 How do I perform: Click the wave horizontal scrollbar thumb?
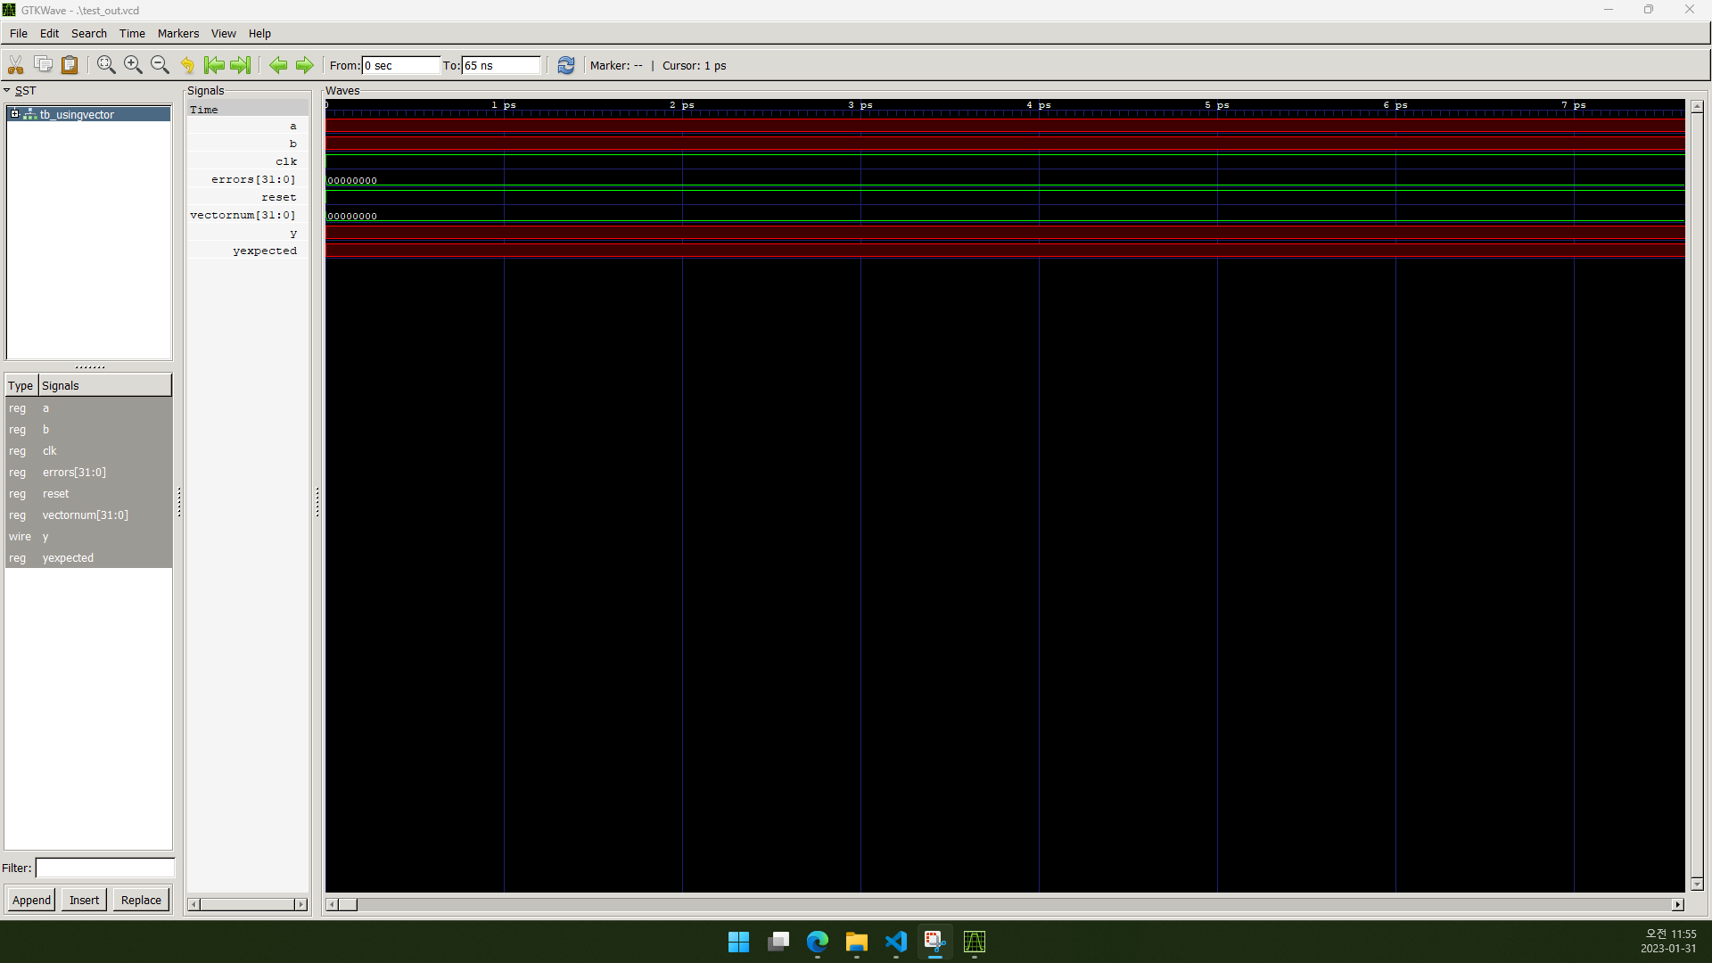click(348, 904)
